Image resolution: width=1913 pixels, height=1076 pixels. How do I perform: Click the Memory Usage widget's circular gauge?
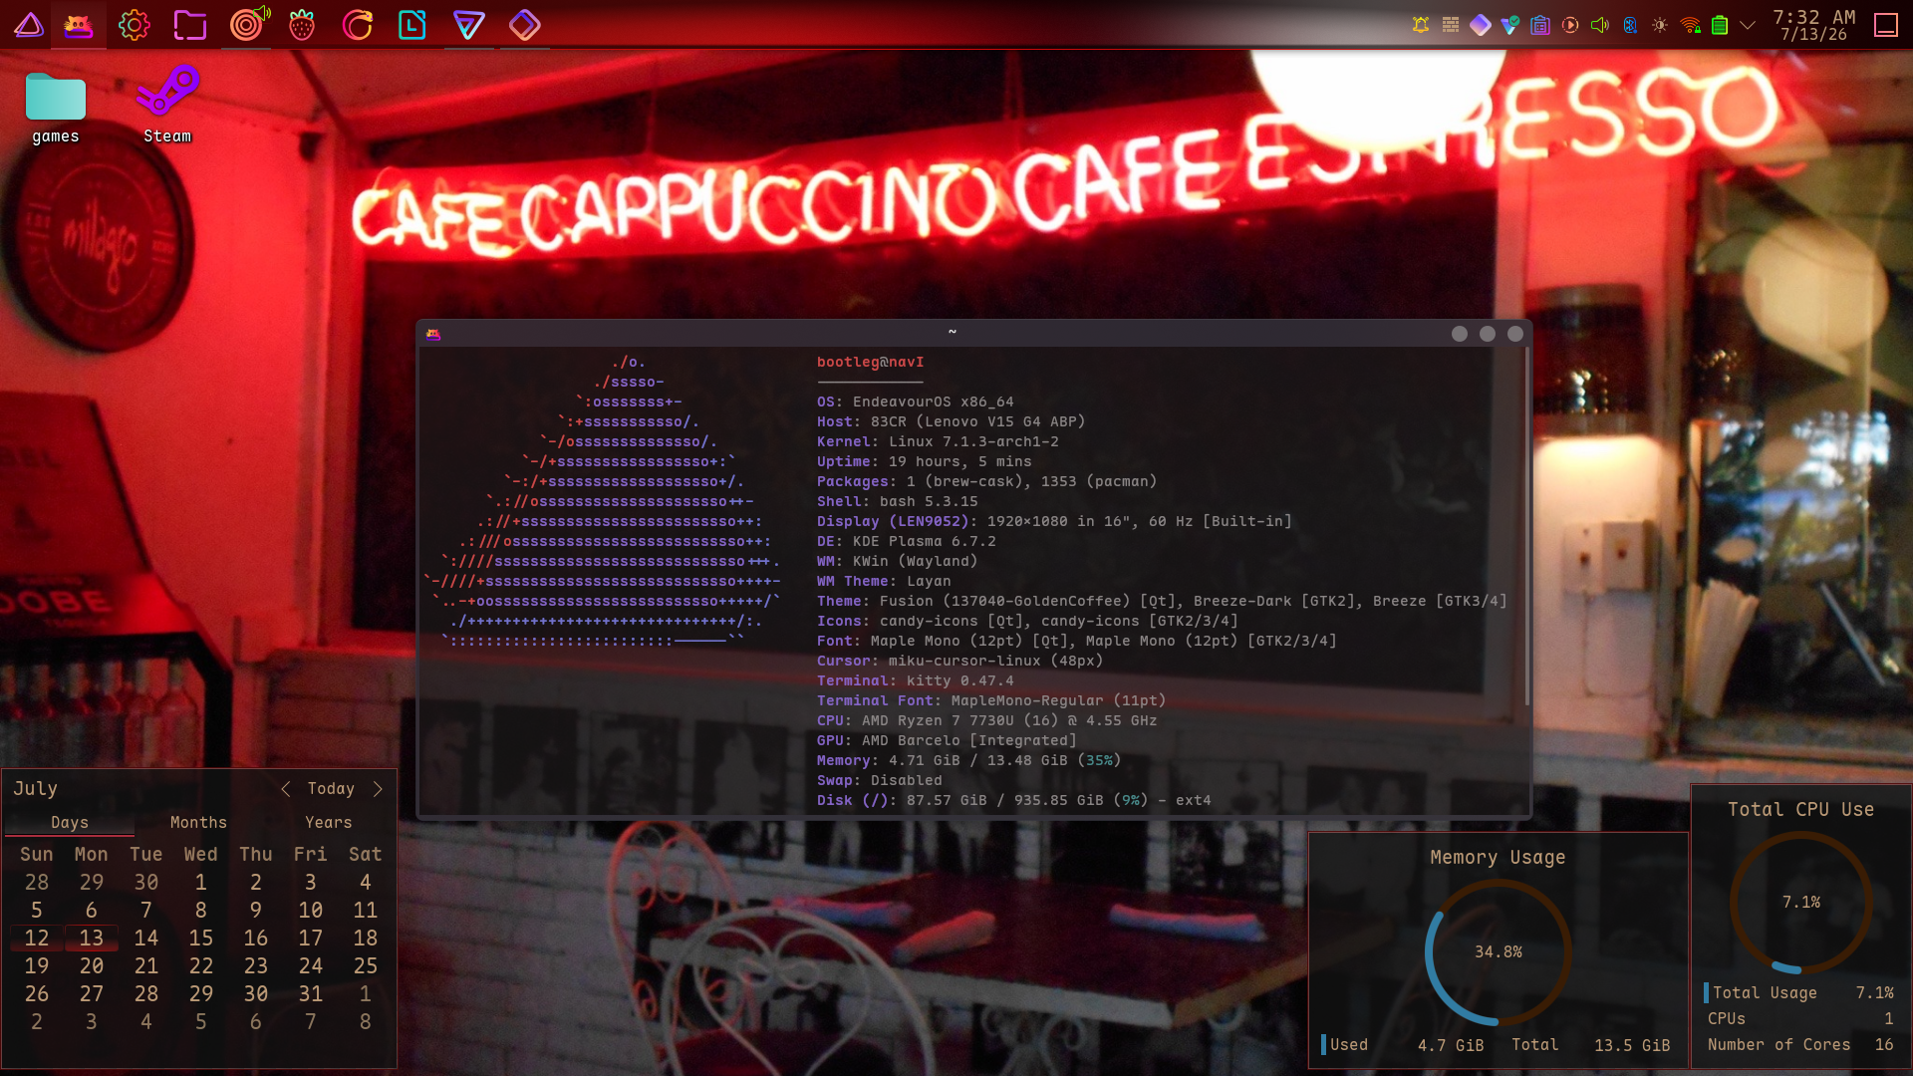pos(1498,951)
